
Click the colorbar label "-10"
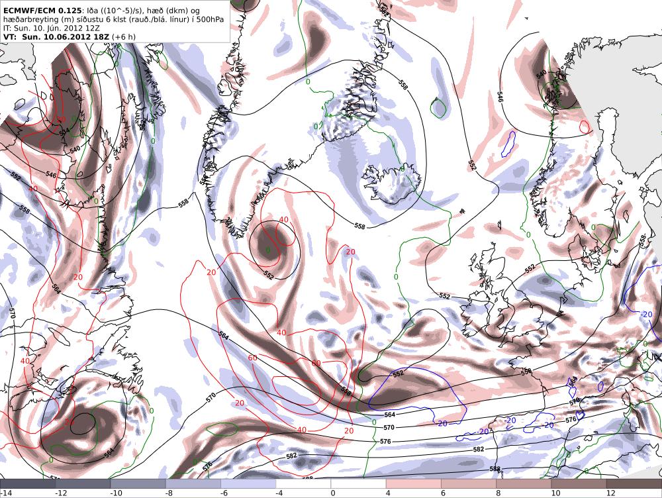coord(116,493)
